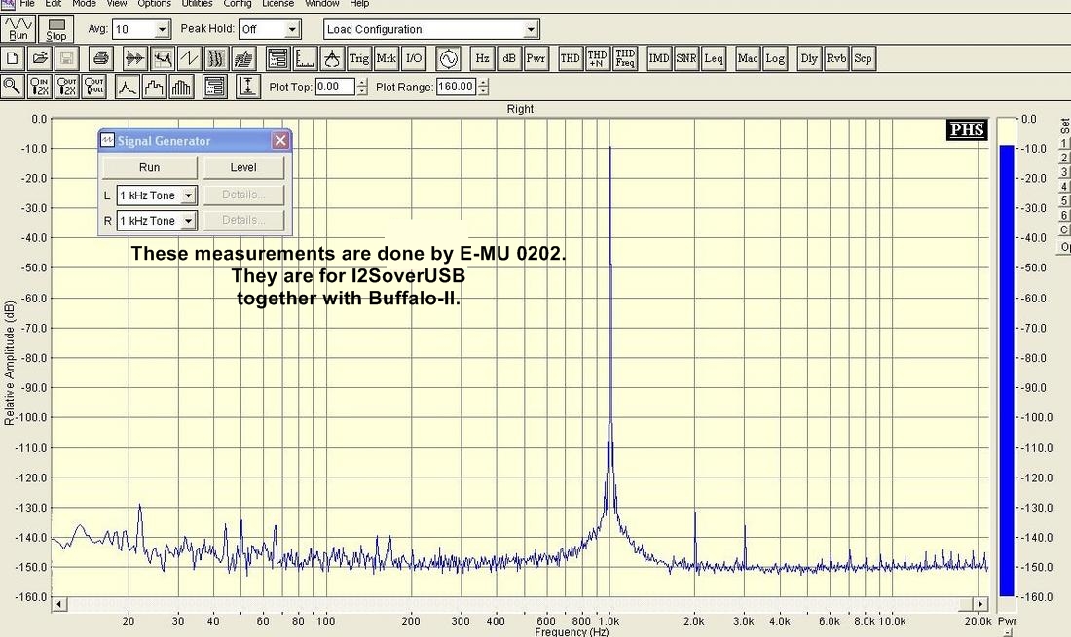
Task: Open the Utilities menu
Action: point(197,4)
